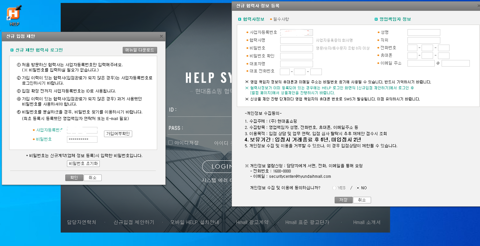
Task: Toggle the 아이디저장 checkbox
Action: [x=171, y=143]
